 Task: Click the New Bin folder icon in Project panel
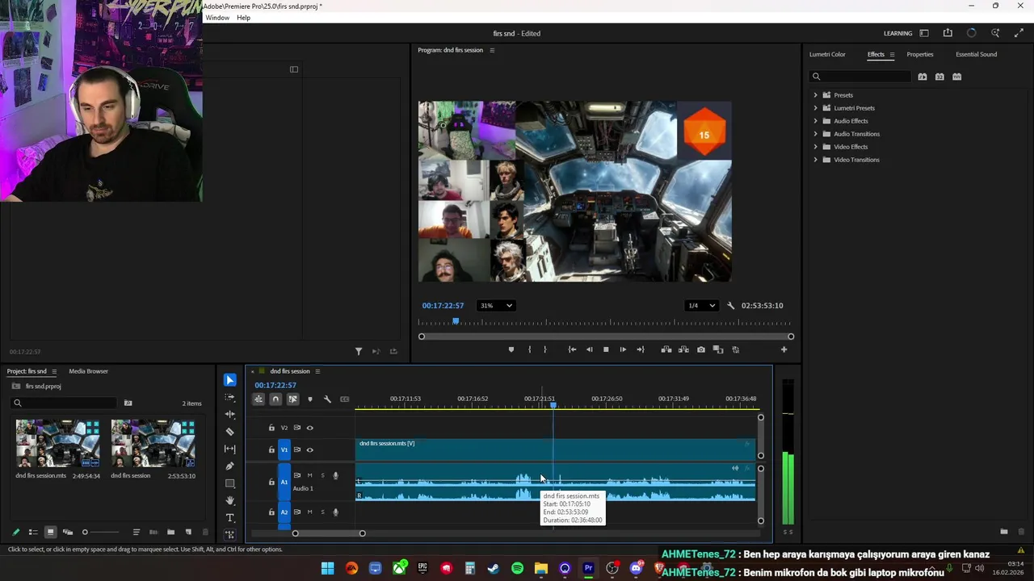(x=170, y=532)
